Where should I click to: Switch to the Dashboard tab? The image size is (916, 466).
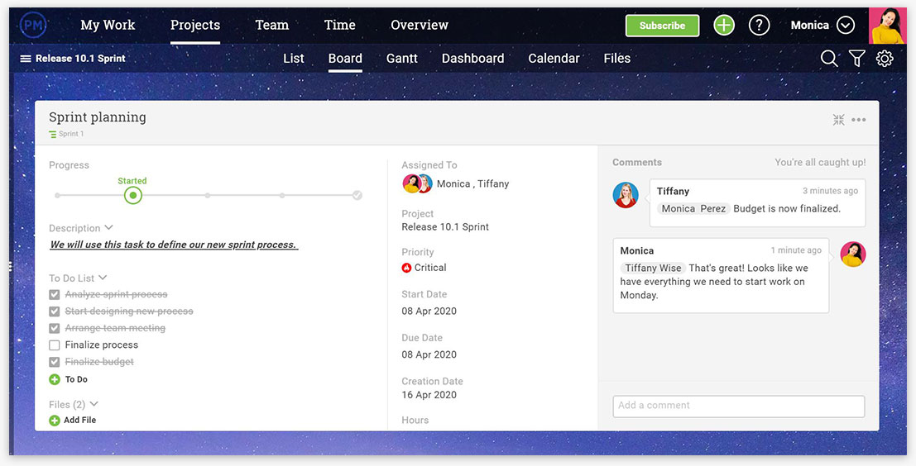(472, 59)
